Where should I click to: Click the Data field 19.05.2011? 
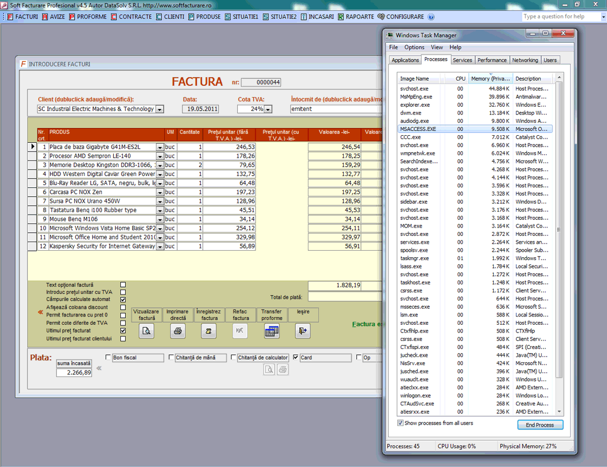click(x=200, y=108)
